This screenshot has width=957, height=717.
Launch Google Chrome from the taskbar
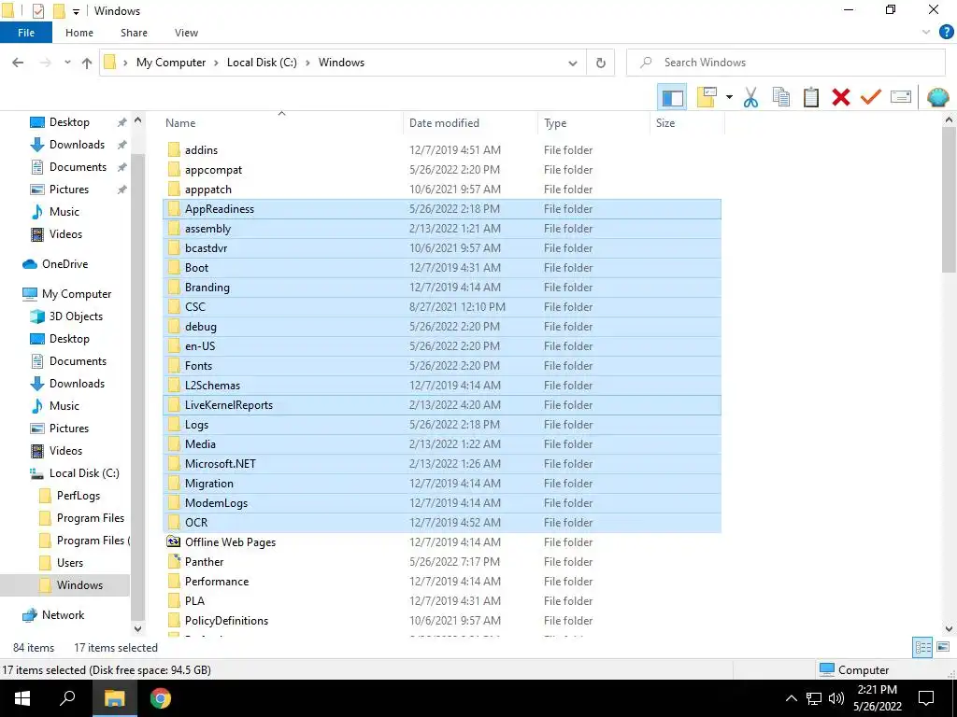[x=161, y=698]
